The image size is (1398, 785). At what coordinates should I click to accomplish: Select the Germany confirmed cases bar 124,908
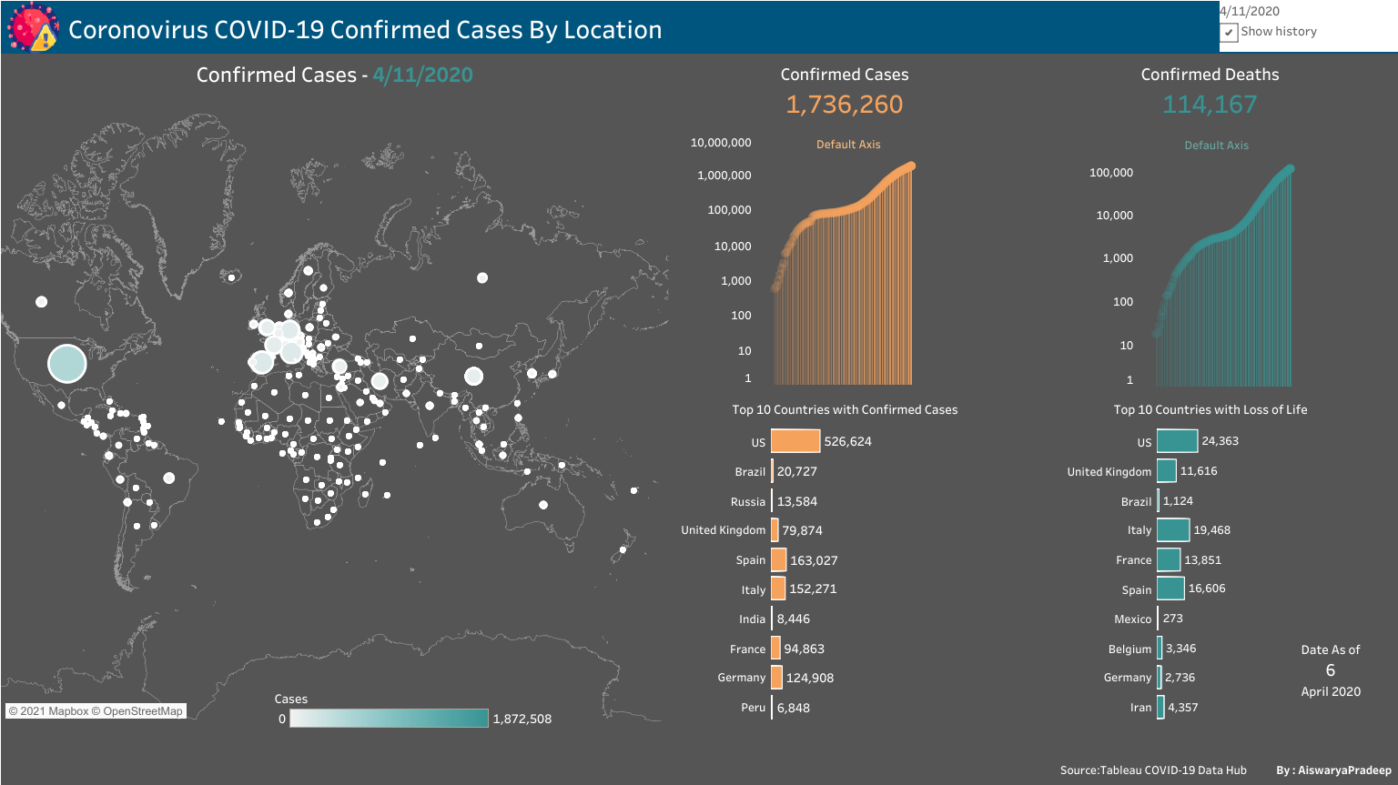(777, 678)
